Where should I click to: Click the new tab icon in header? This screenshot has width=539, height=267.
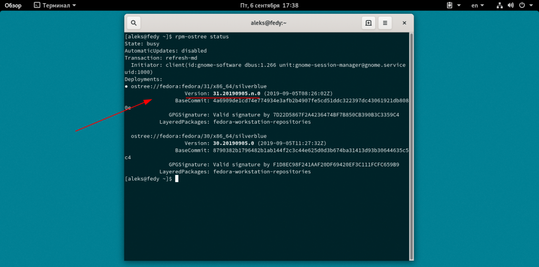(368, 23)
